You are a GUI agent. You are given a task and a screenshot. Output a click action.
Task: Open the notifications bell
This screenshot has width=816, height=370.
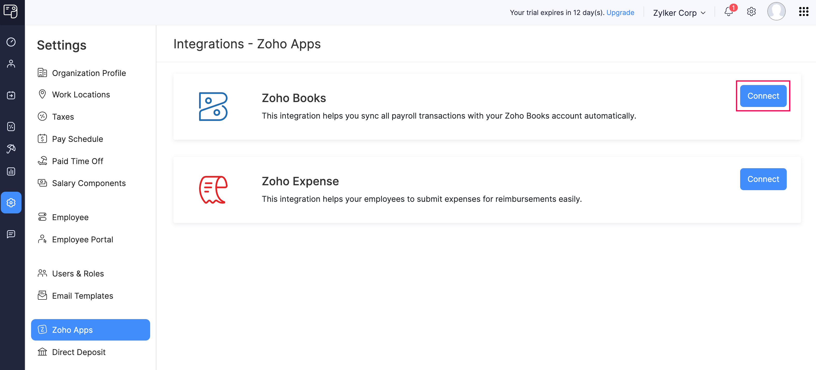(x=729, y=13)
